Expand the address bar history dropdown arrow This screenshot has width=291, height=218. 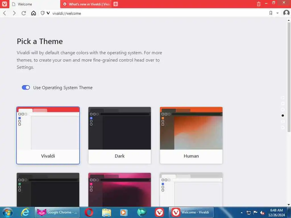tap(277, 13)
